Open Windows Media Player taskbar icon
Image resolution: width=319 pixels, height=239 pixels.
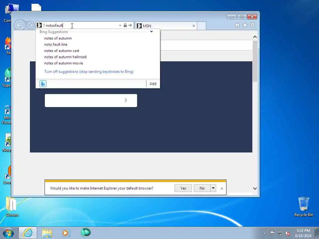(66, 233)
